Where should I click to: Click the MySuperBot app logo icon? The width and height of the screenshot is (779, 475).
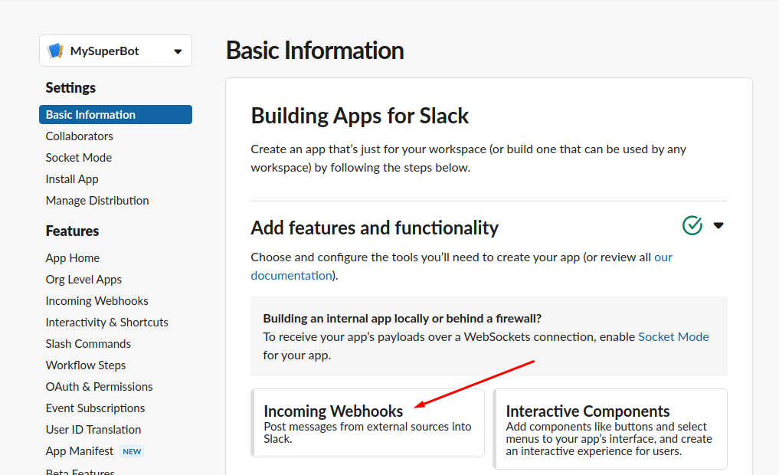[x=55, y=51]
